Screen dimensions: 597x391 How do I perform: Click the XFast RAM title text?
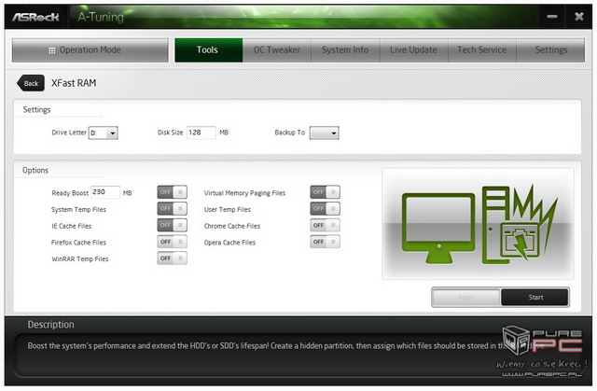[74, 83]
